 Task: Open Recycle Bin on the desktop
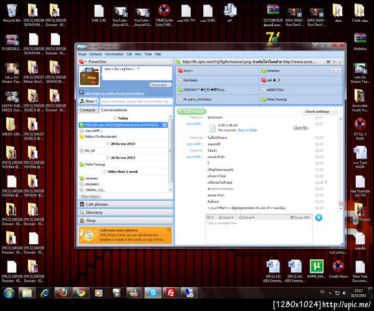point(11,12)
